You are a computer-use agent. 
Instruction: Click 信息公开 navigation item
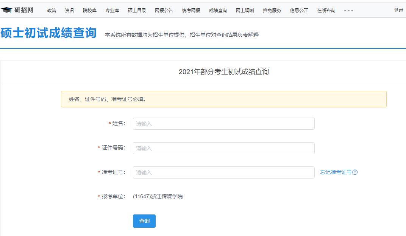click(x=299, y=11)
